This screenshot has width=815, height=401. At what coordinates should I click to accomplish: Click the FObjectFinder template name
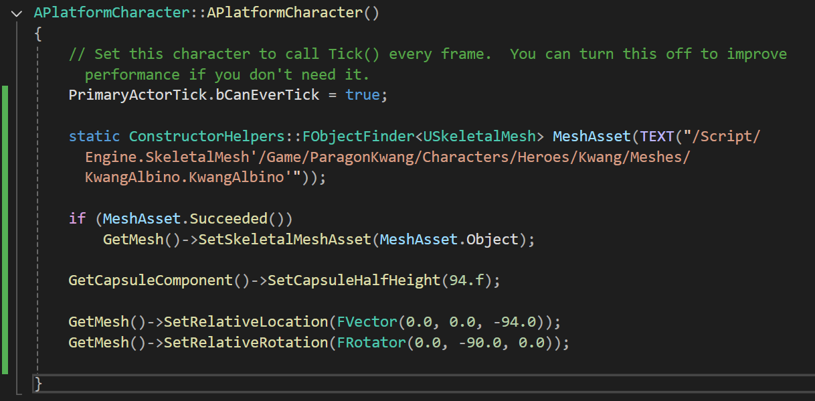pos(358,137)
